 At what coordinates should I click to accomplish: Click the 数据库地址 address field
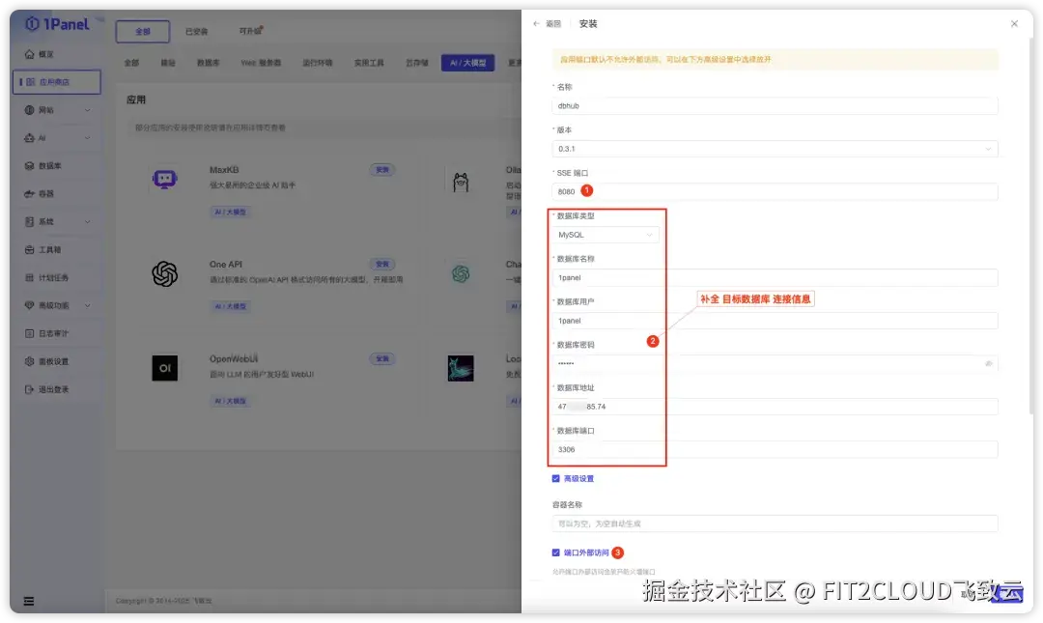pyautogui.click(x=775, y=407)
